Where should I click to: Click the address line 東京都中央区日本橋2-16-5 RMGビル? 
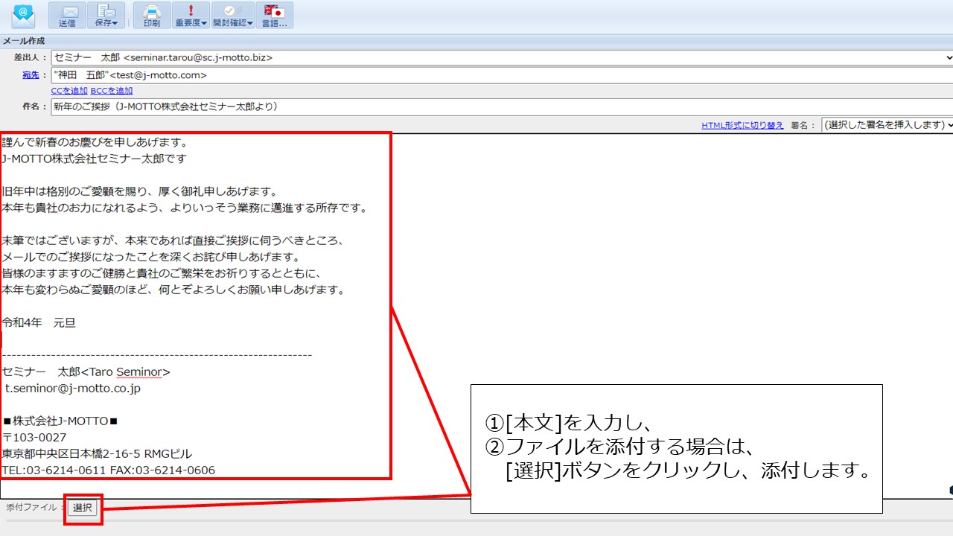[97, 454]
